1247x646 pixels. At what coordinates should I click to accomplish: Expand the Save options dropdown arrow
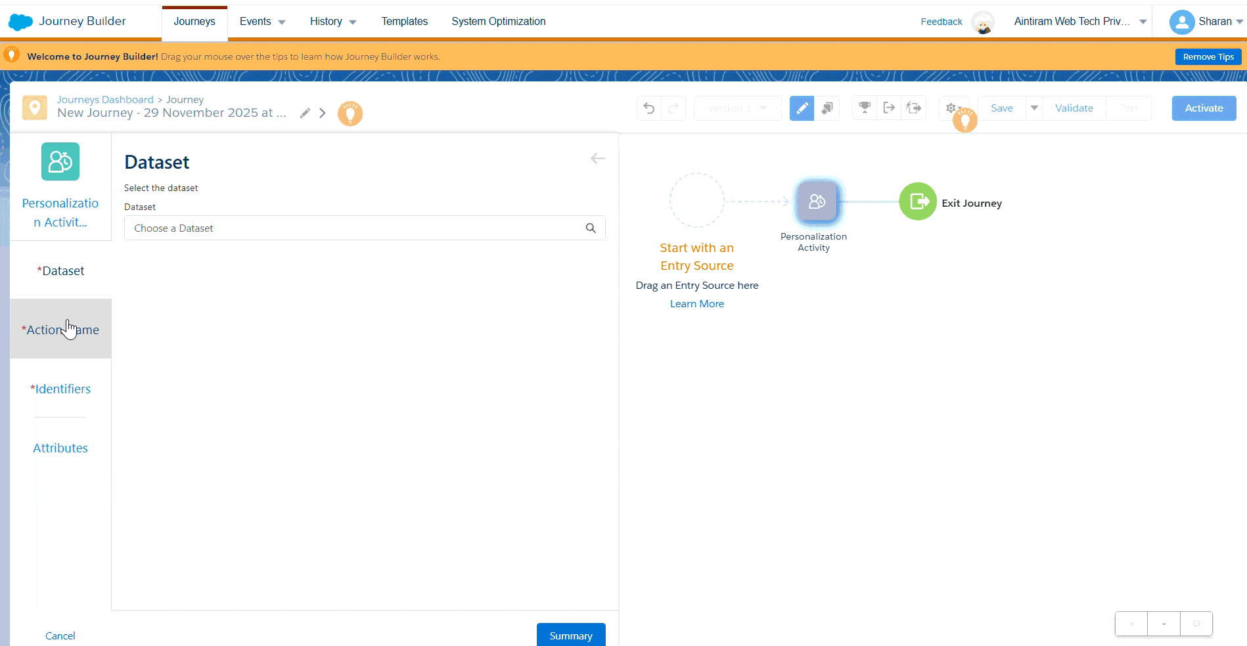1034,108
